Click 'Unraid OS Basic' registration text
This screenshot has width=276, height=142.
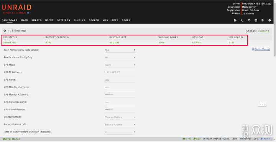[251, 10]
